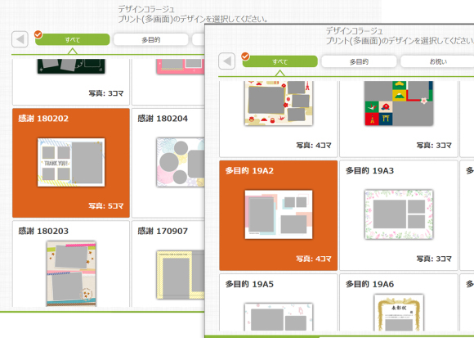Select the すべて tab in the rear window
Viewport: 474px width, 338px height.
pos(73,39)
